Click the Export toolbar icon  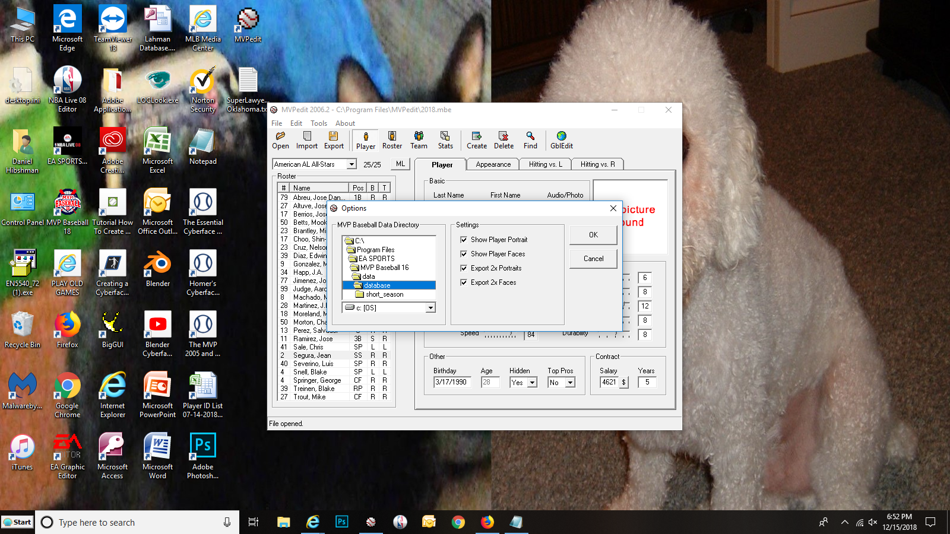coord(334,140)
